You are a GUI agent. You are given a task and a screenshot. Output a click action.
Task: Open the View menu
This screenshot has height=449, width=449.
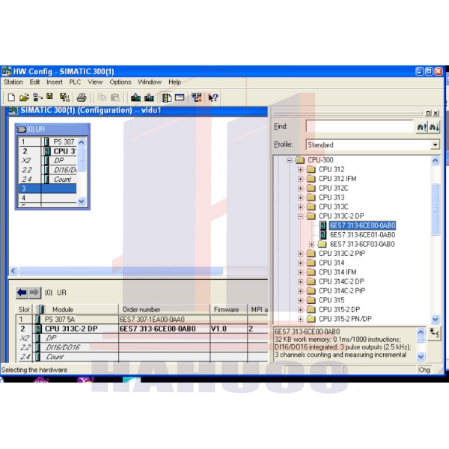point(95,82)
